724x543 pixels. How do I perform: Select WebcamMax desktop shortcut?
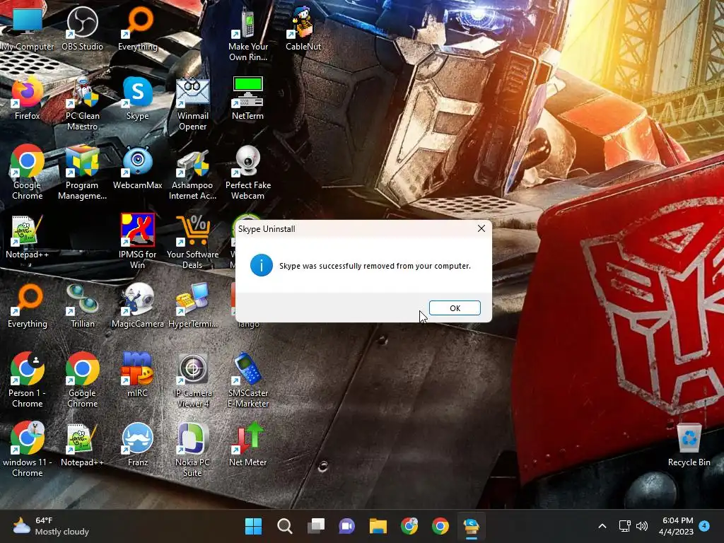[138, 167]
